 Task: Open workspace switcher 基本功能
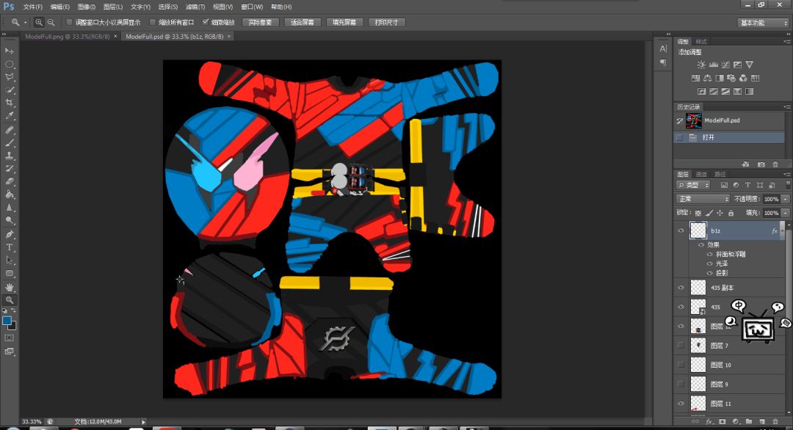[763, 23]
